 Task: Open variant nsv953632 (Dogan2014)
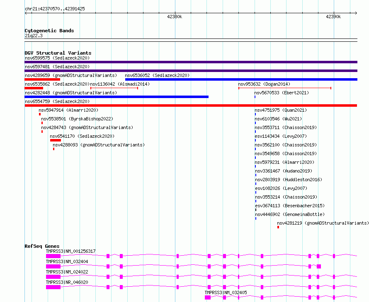[264, 84]
